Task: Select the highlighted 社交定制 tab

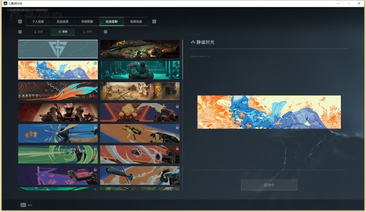Action: point(111,21)
